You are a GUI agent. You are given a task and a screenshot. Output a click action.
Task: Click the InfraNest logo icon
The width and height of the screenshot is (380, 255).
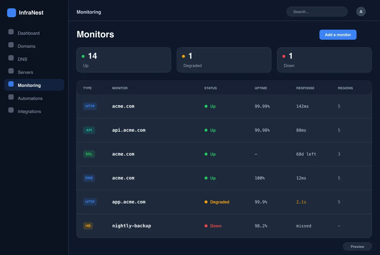[x=12, y=13]
